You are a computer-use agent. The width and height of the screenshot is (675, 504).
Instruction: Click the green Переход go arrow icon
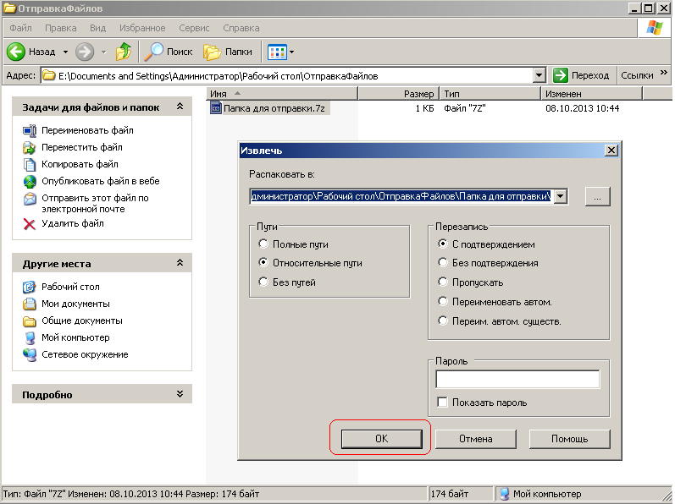(x=561, y=75)
